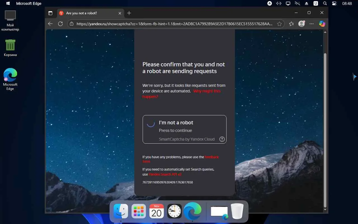Click the crossed-out network tray icon
This screenshot has width=358, height=224.
(297, 3)
